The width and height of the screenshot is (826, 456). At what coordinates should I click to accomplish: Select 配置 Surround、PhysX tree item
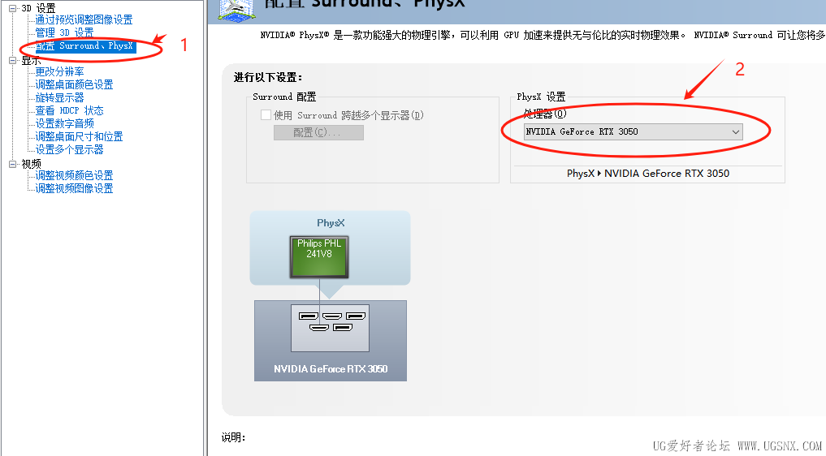[x=85, y=45]
